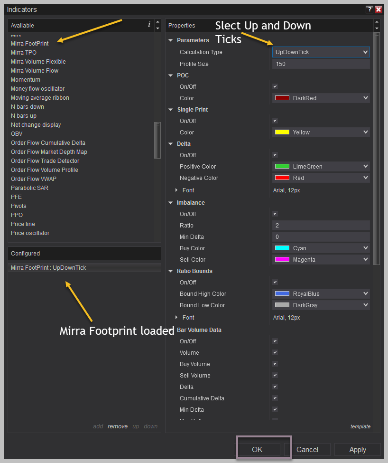Click the Cyan Buy Color swatch

tap(282, 248)
